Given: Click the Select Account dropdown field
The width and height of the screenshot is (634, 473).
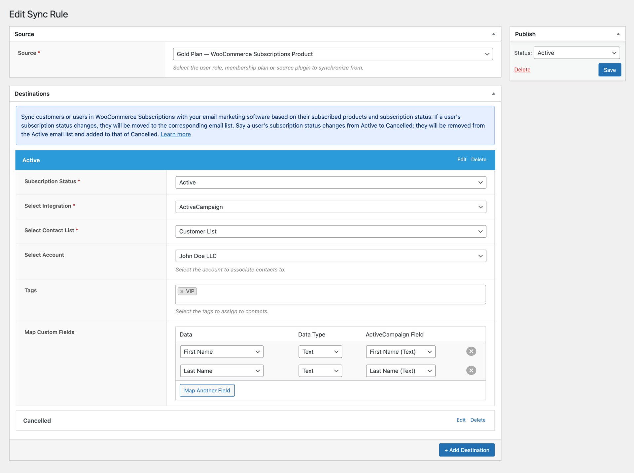Looking at the screenshot, I should (x=330, y=256).
